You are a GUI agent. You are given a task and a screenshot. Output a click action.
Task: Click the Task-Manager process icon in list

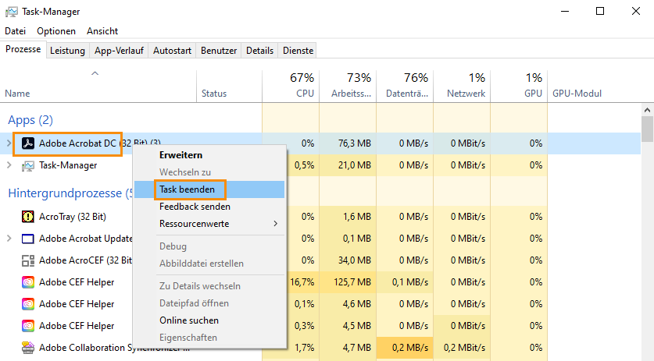click(x=27, y=165)
